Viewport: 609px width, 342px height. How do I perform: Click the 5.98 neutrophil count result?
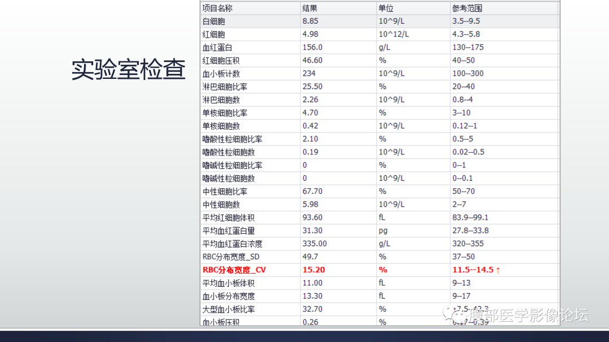pos(310,205)
